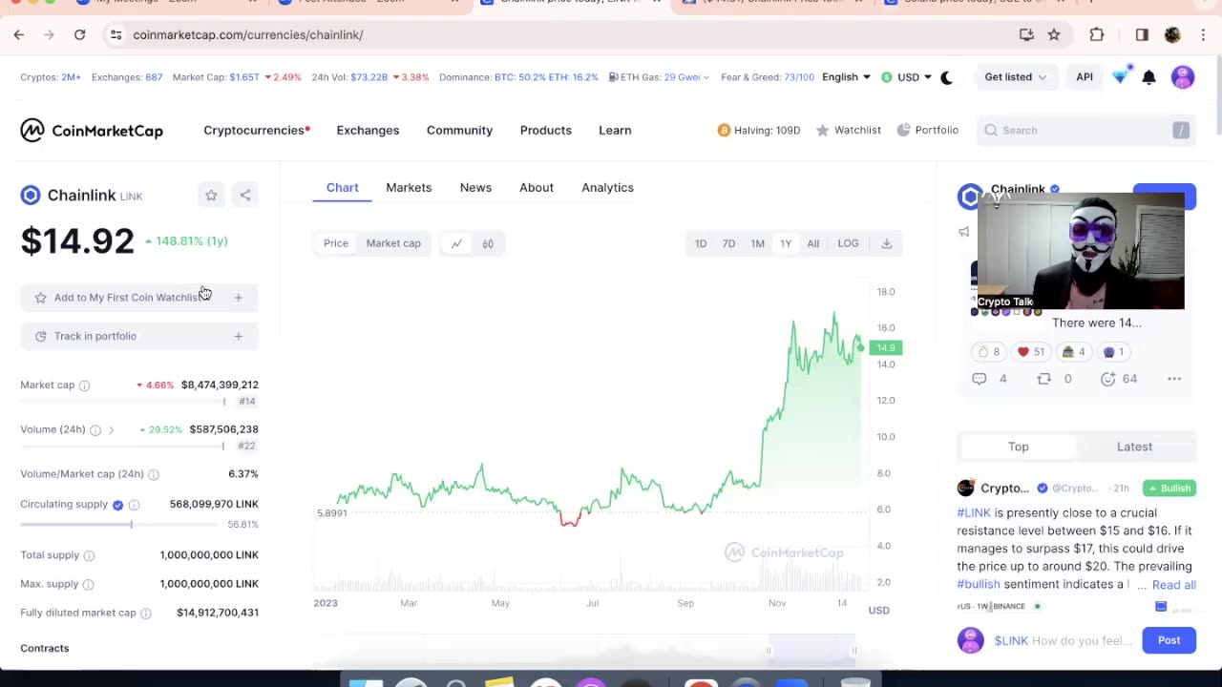Image resolution: width=1222 pixels, height=687 pixels.
Task: Select the 7D time range
Action: pos(728,243)
